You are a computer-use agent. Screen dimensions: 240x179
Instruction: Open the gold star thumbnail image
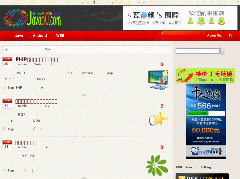(x=158, y=119)
